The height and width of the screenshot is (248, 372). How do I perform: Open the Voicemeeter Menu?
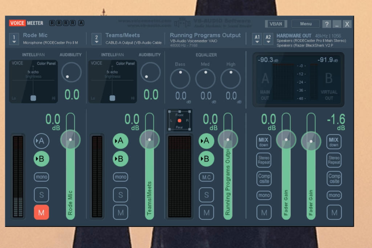306,24
